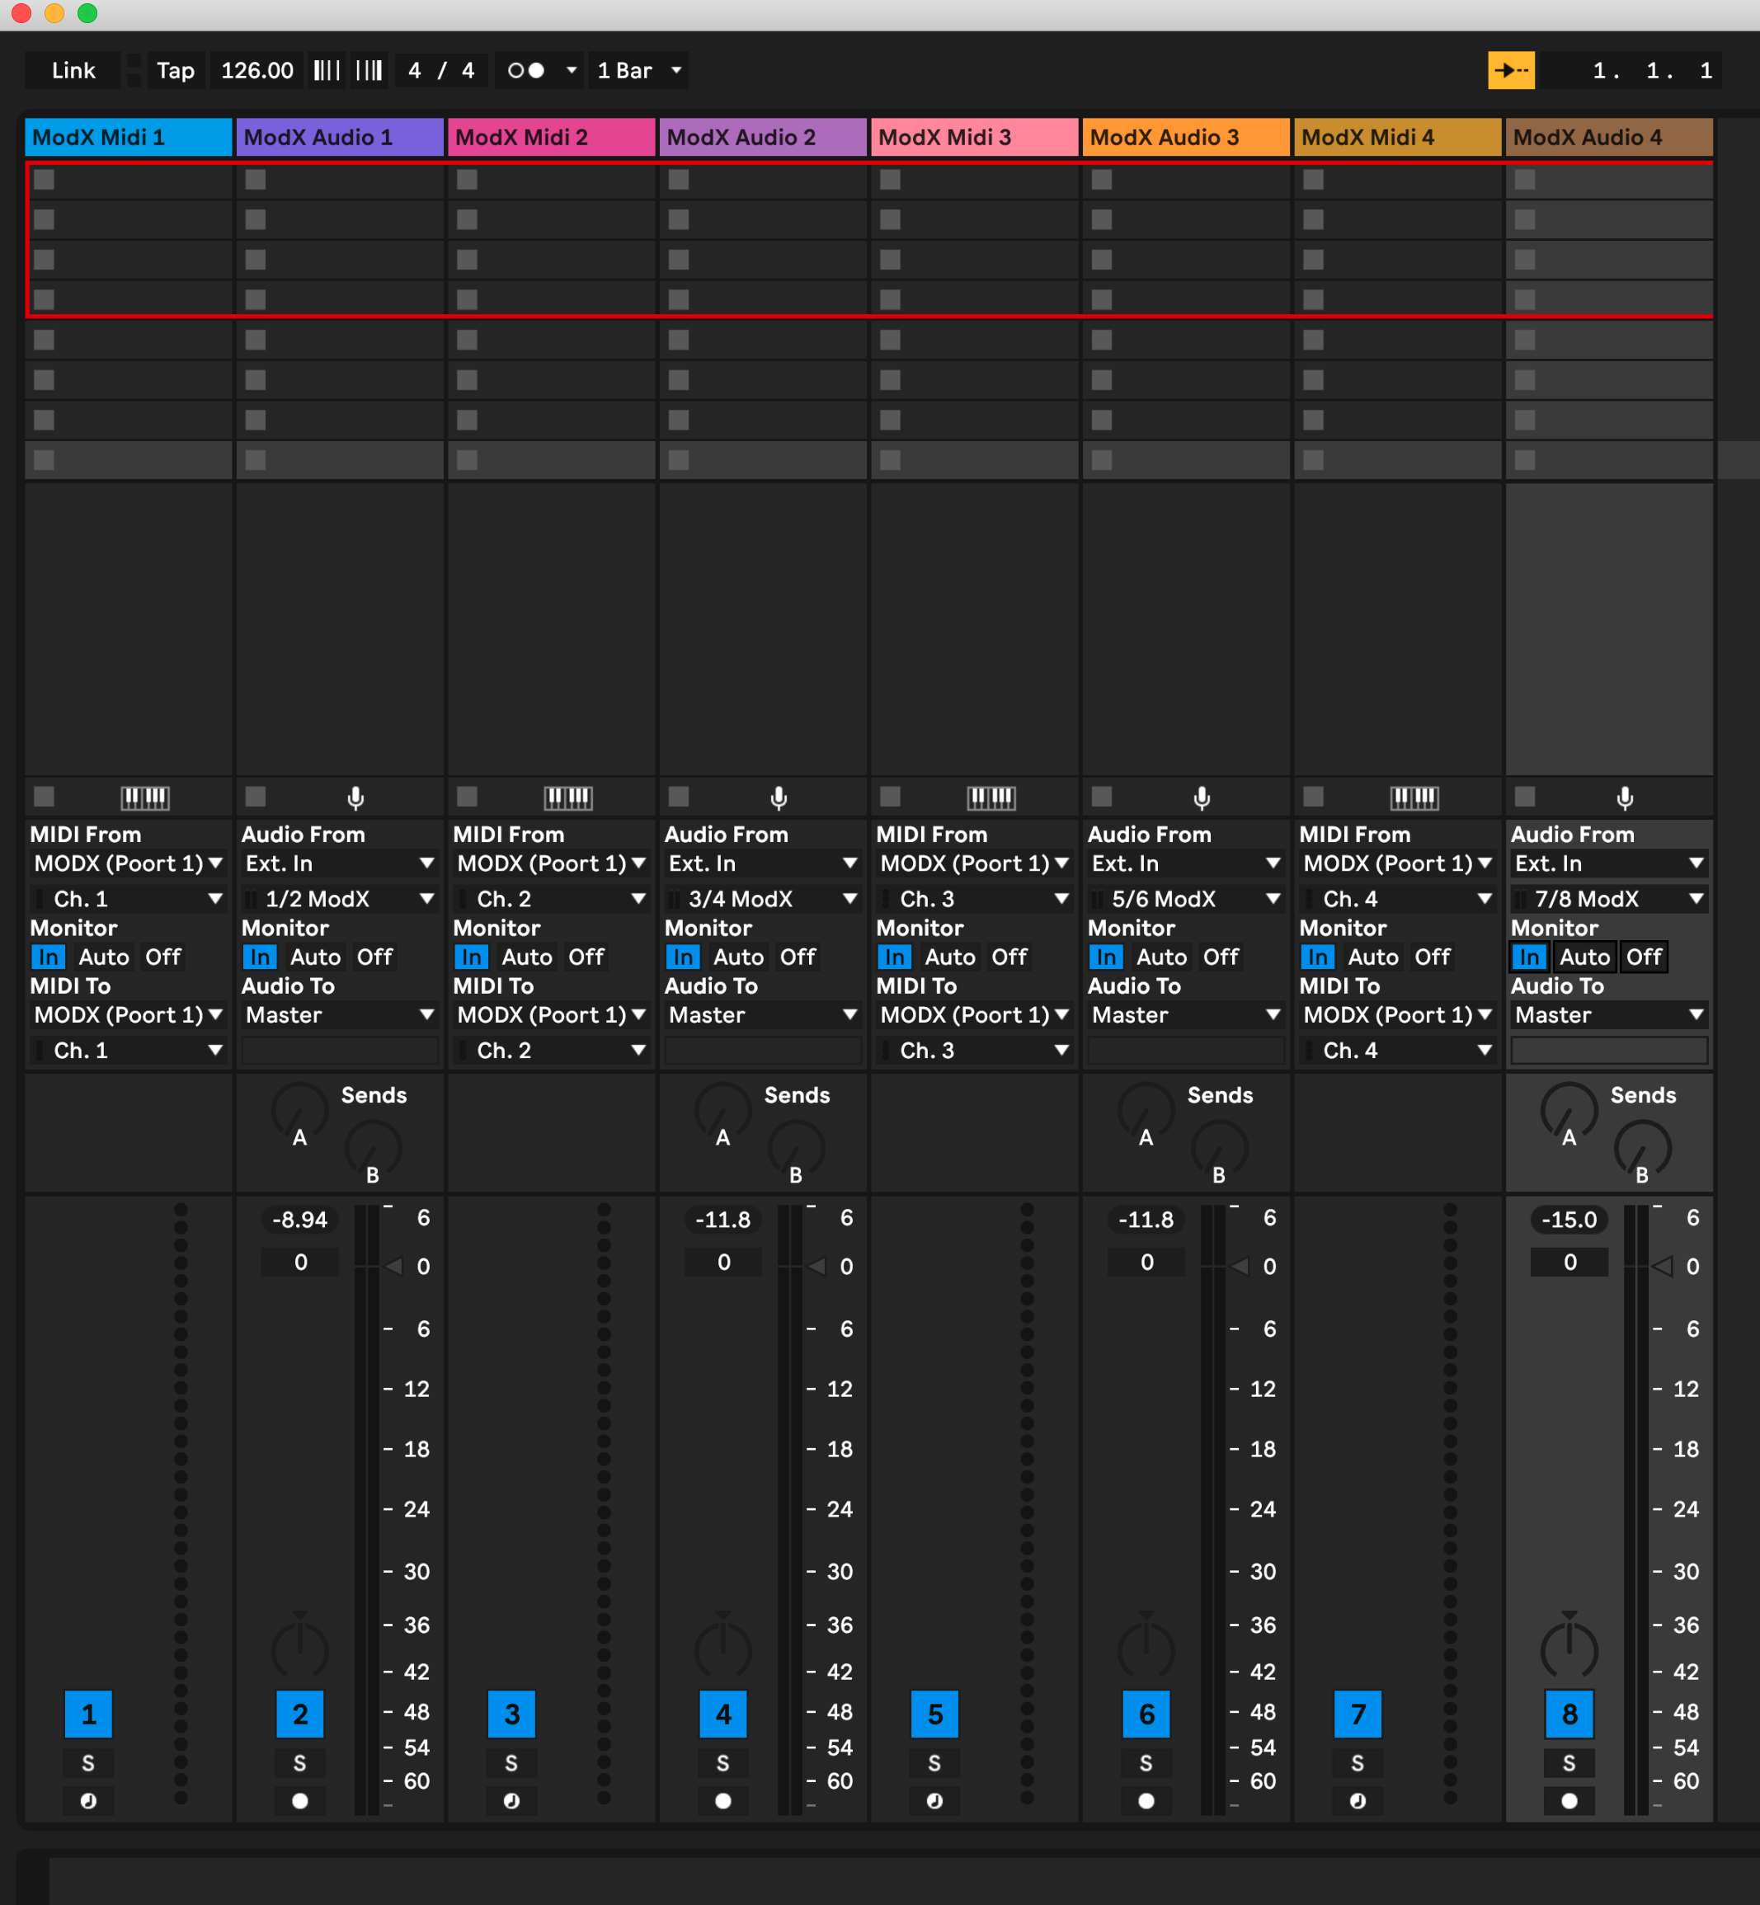Image resolution: width=1760 pixels, height=1905 pixels.
Task: Toggle the metronome icon
Action: [x=525, y=70]
